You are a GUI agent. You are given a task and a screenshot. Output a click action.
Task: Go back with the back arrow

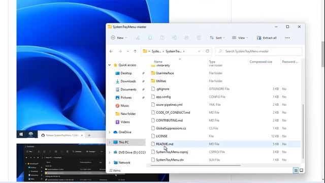pos(111,51)
